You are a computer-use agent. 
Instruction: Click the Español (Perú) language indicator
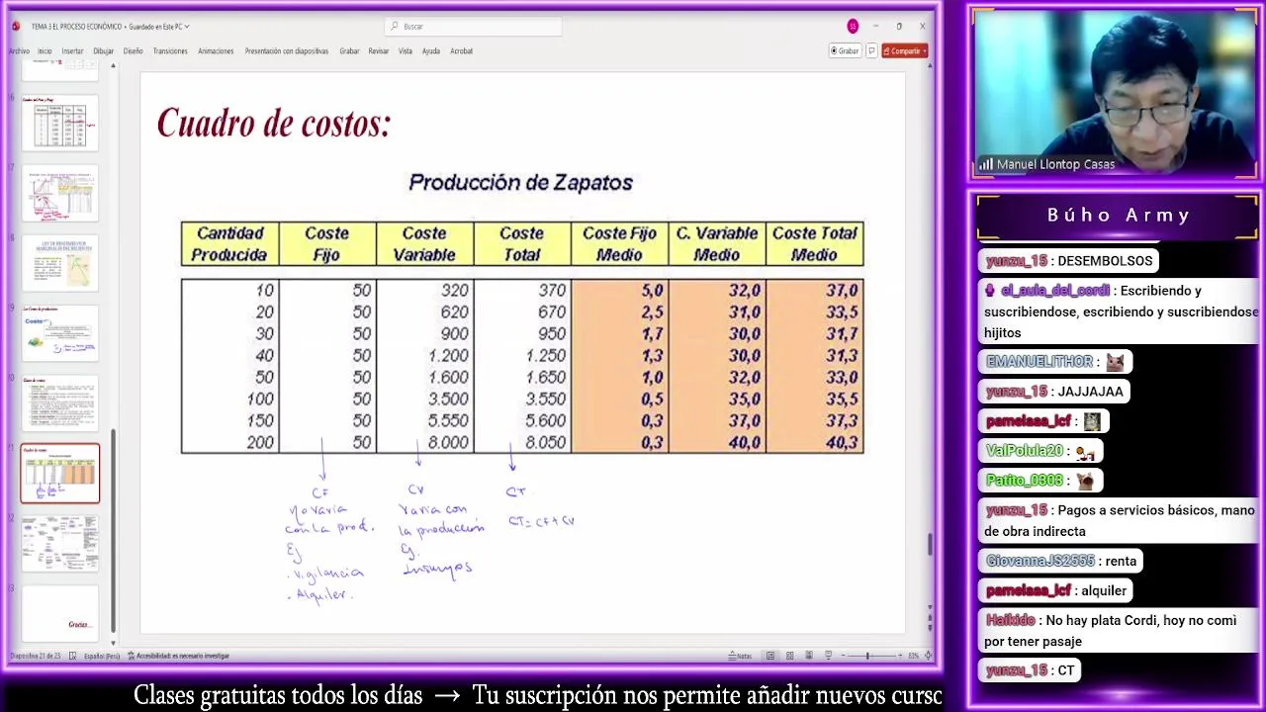click(x=102, y=656)
